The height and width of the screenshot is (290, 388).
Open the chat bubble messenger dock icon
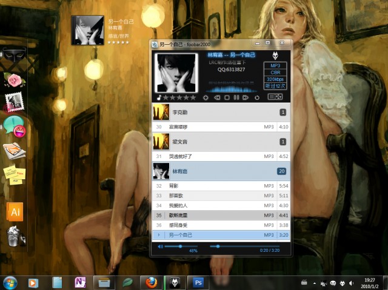click(x=15, y=127)
